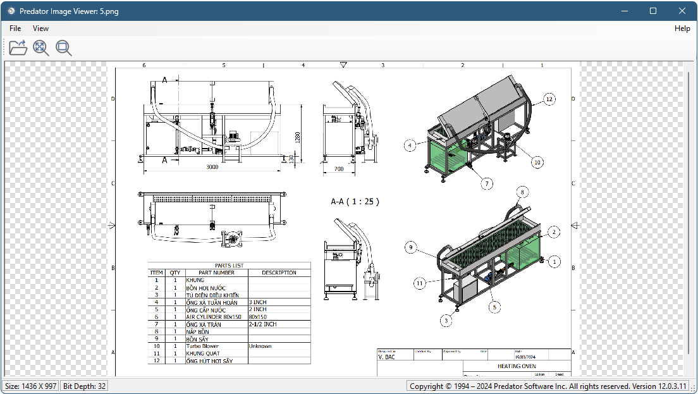Click balloon number 4 on the drawing
Image resolution: width=698 pixels, height=394 pixels.
point(410,145)
